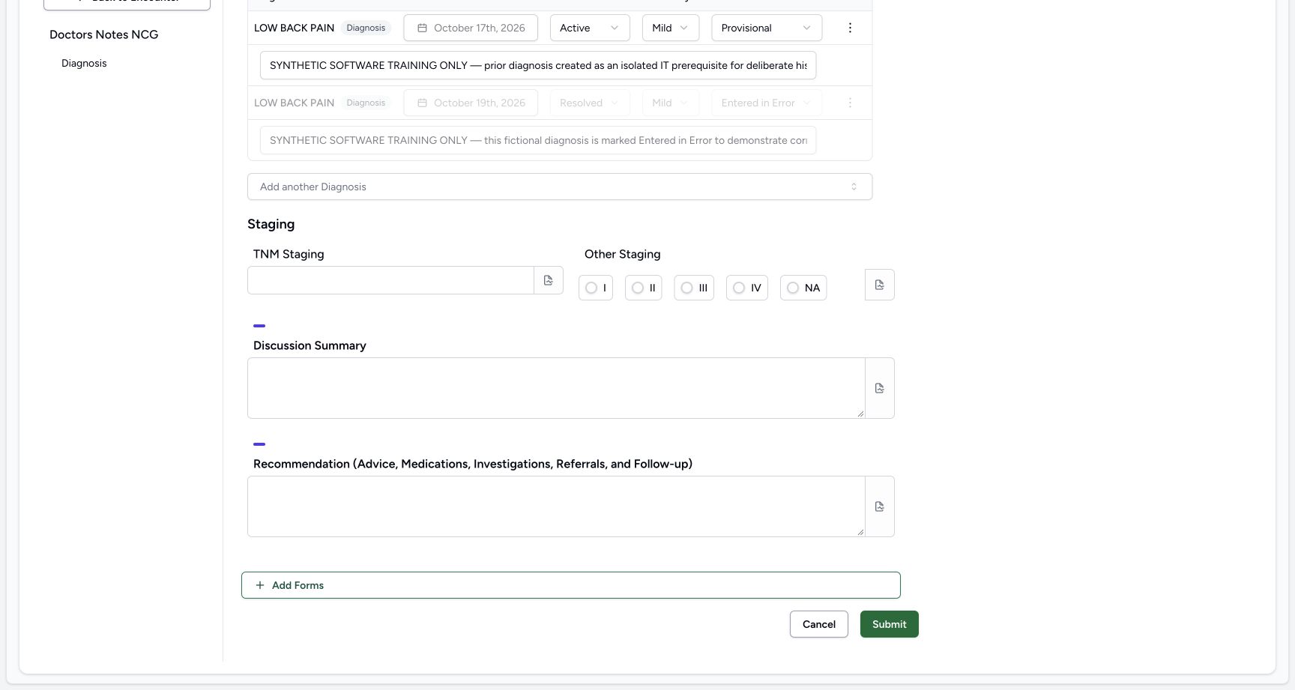Open the Resolved status dropdown
Viewport: 1295px width, 690px height.
coord(590,103)
